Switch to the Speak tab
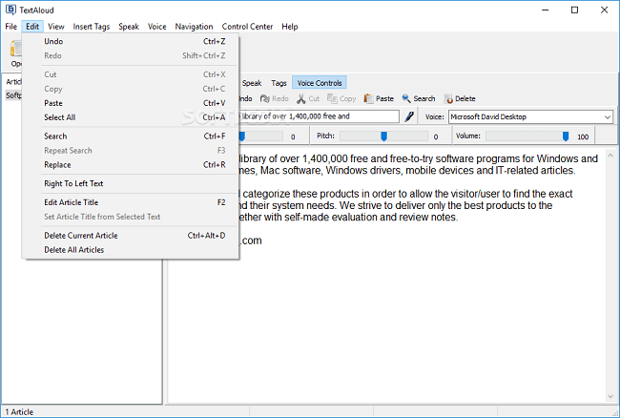The image size is (620, 418). pyautogui.click(x=252, y=83)
